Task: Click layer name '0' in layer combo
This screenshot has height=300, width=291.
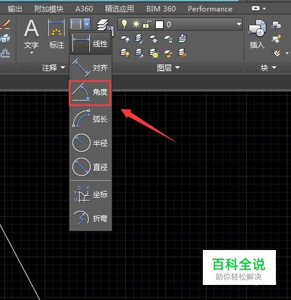Action: click(x=168, y=25)
